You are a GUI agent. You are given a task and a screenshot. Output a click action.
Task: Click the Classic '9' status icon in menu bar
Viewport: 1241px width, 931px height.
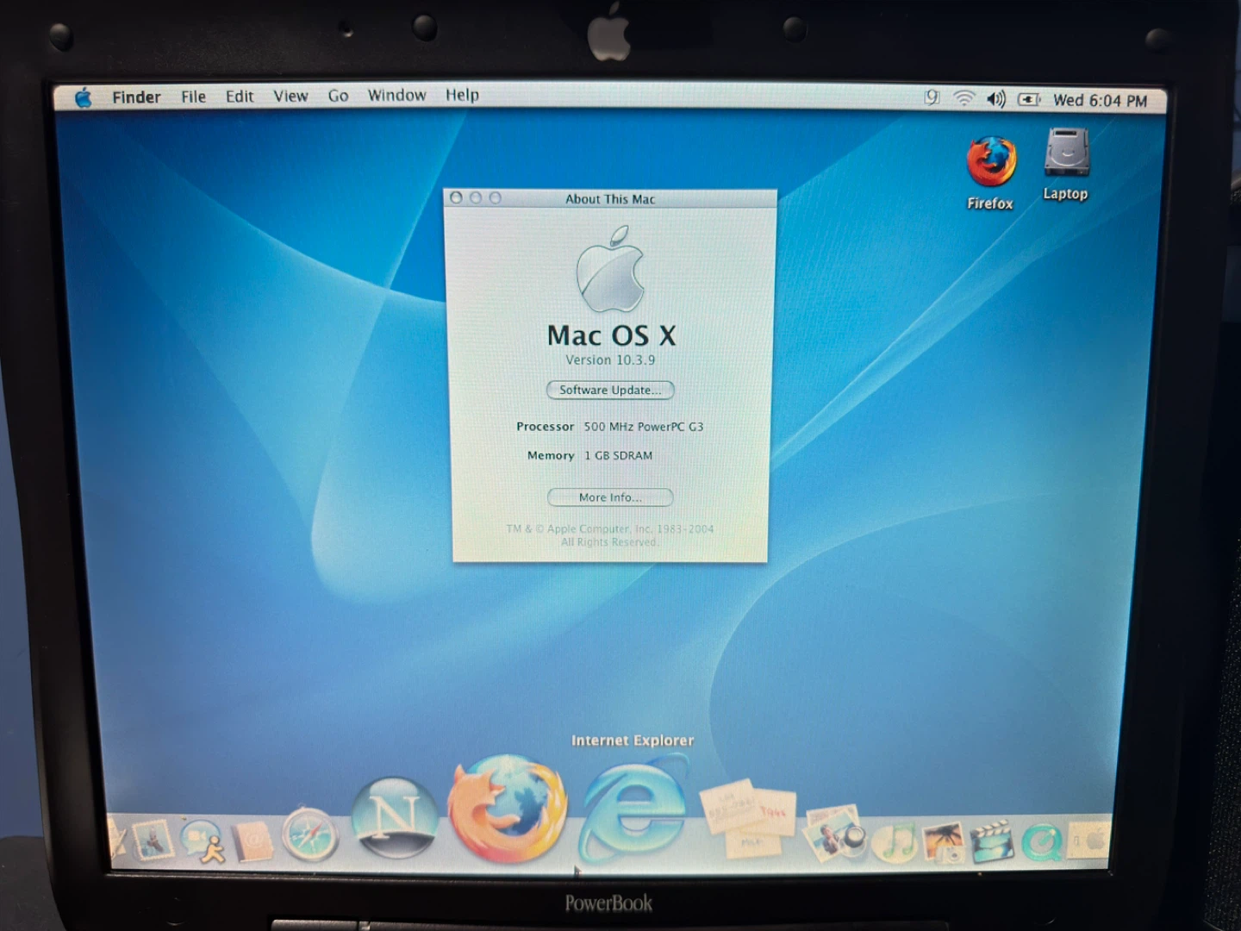pyautogui.click(x=932, y=97)
